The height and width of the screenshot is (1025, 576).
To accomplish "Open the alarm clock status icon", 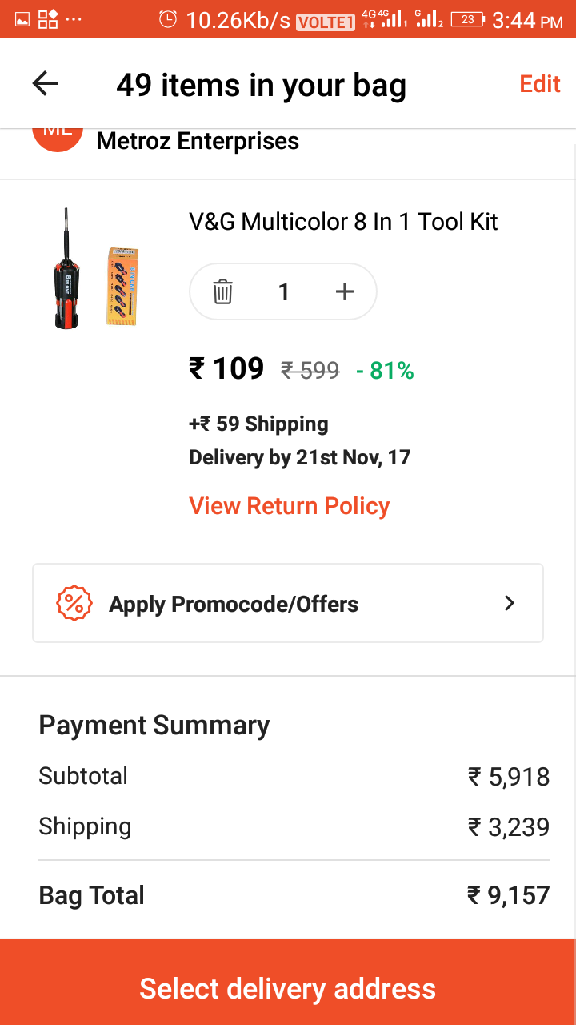I will pyautogui.click(x=168, y=19).
